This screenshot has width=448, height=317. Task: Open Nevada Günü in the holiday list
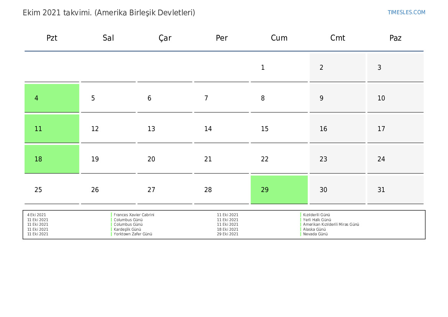[x=315, y=234]
